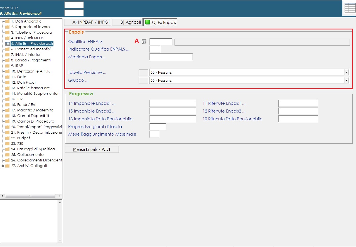Click the Qualifica ENPALS lookup search icon
356x247 pixels.
(144, 42)
